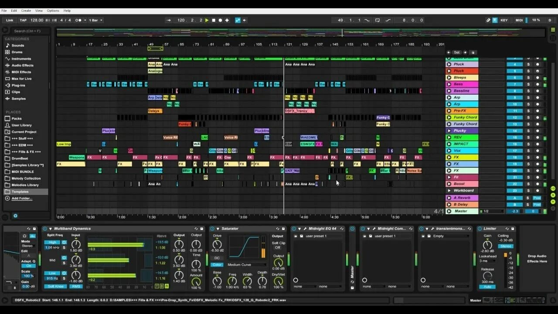Open User Library under Places
The image size is (558, 314).
21,125
